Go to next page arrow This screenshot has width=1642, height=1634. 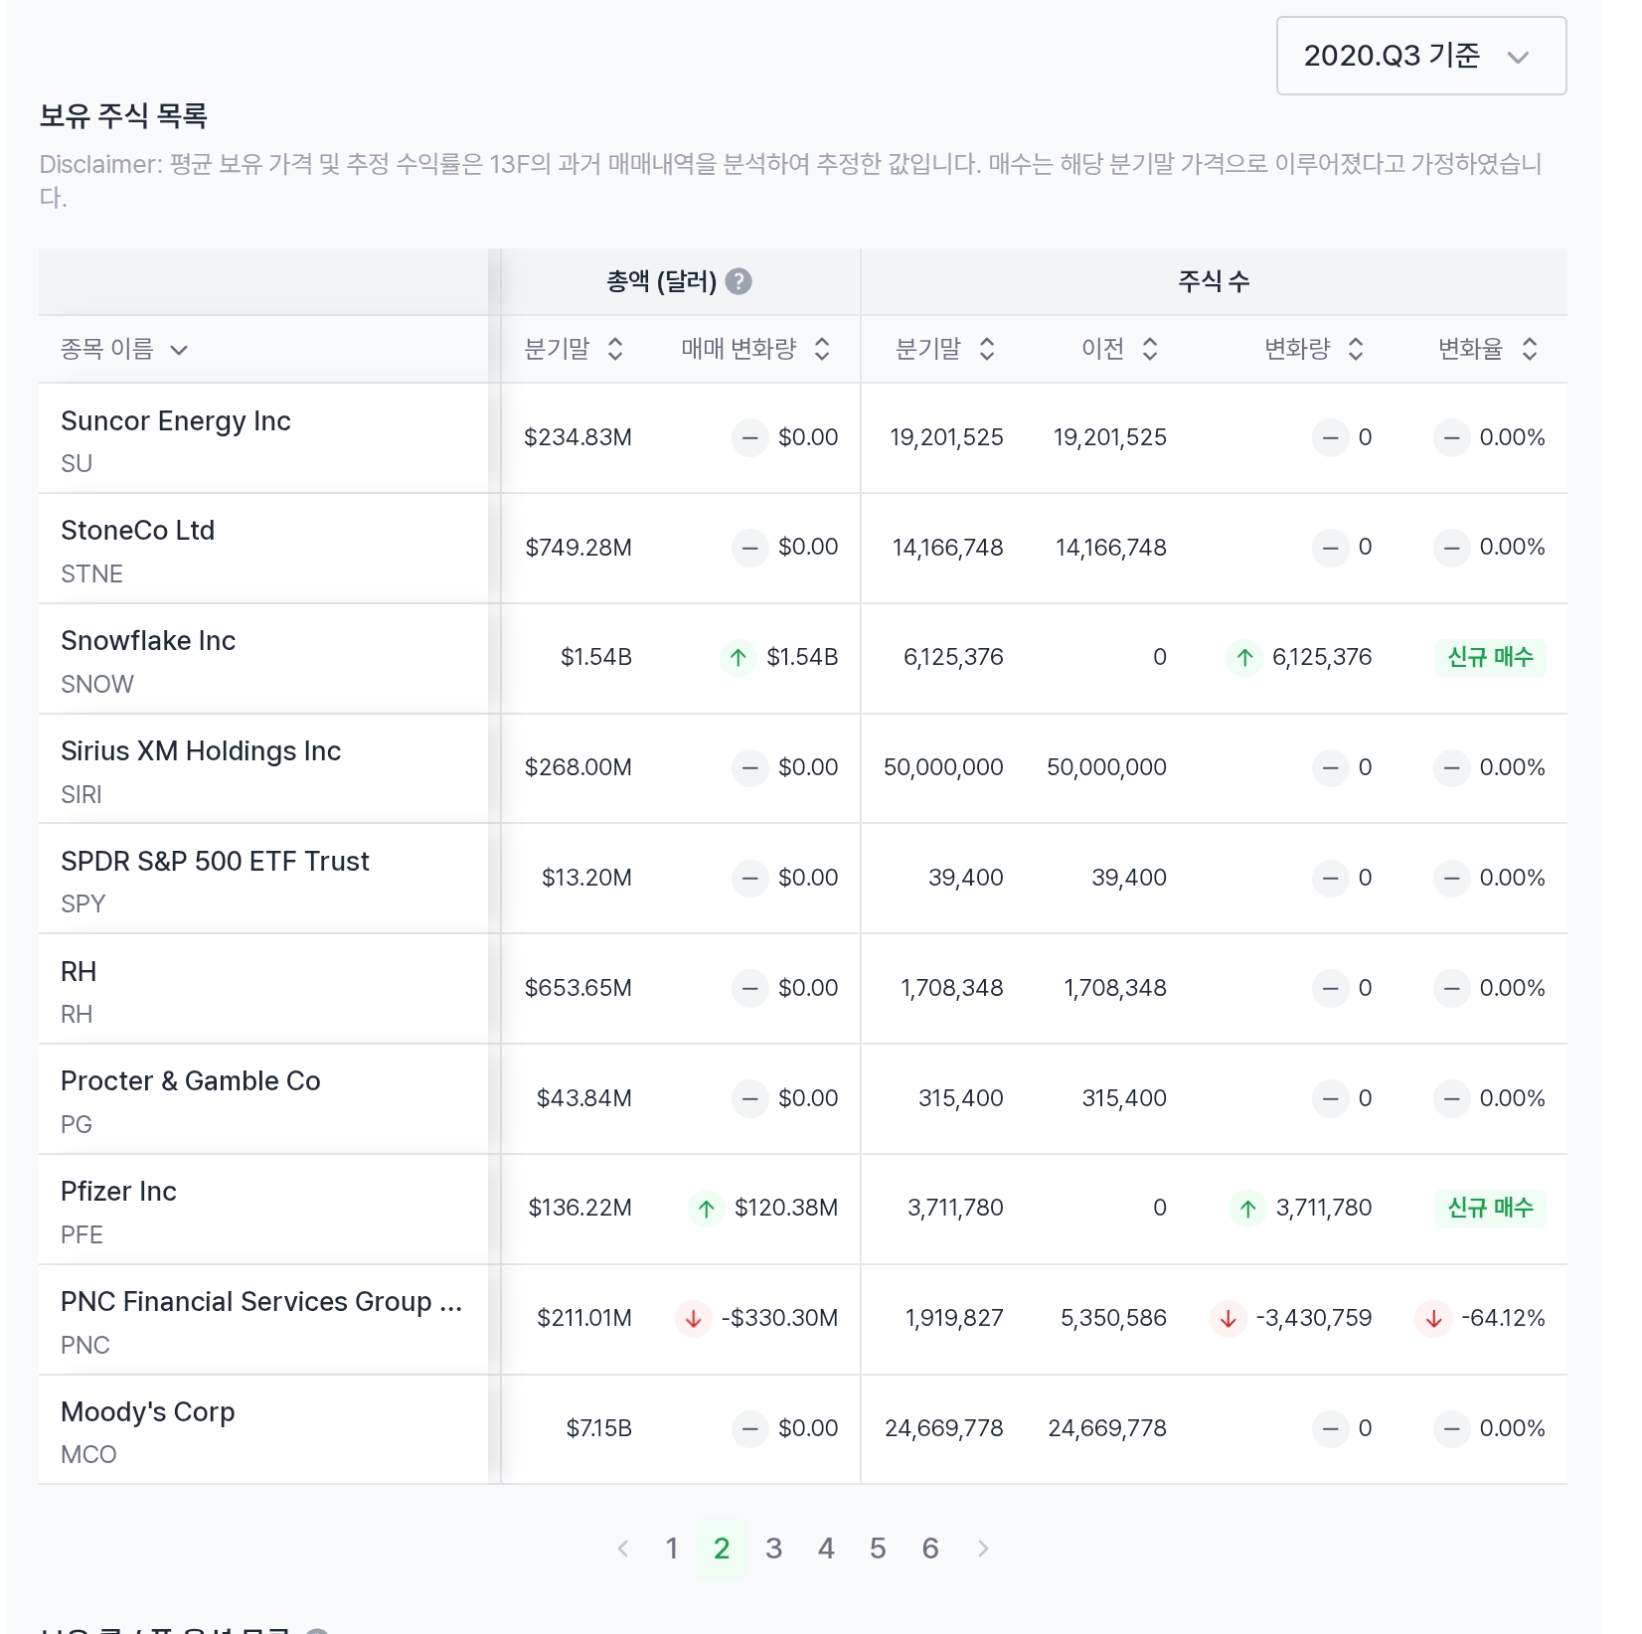983,1549
